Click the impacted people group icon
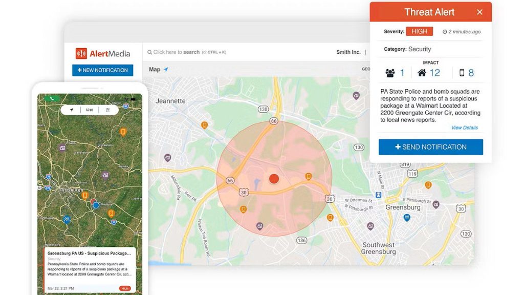Screen dimensions: 524x295 coord(390,73)
